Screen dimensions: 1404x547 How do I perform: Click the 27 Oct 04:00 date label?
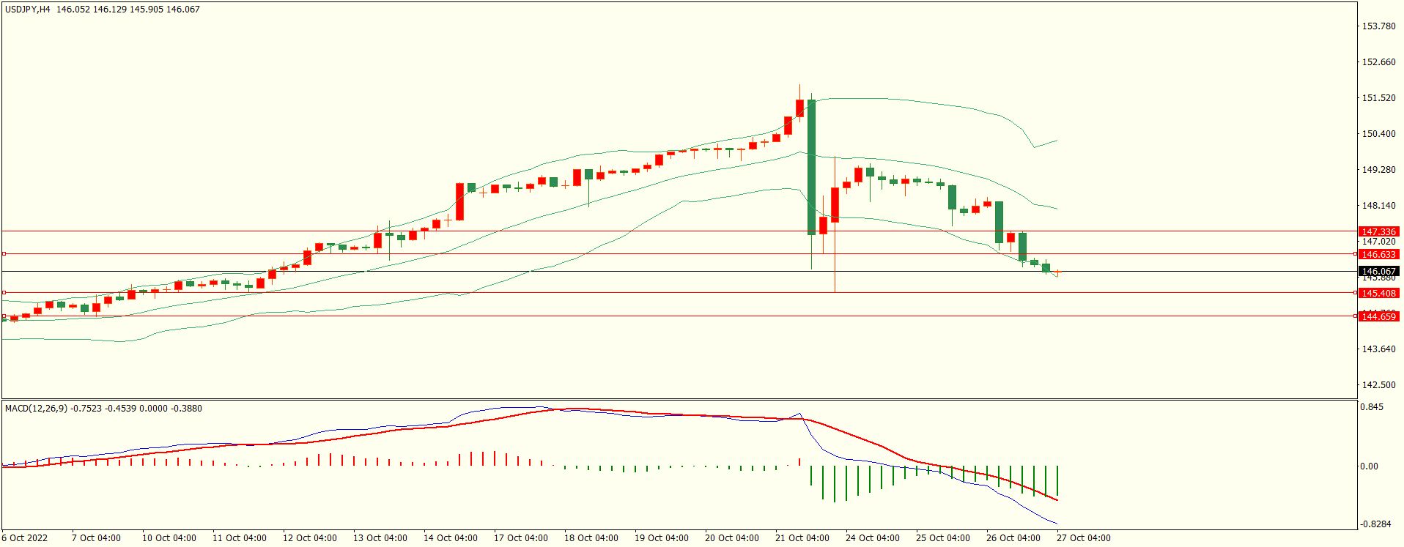(1083, 538)
